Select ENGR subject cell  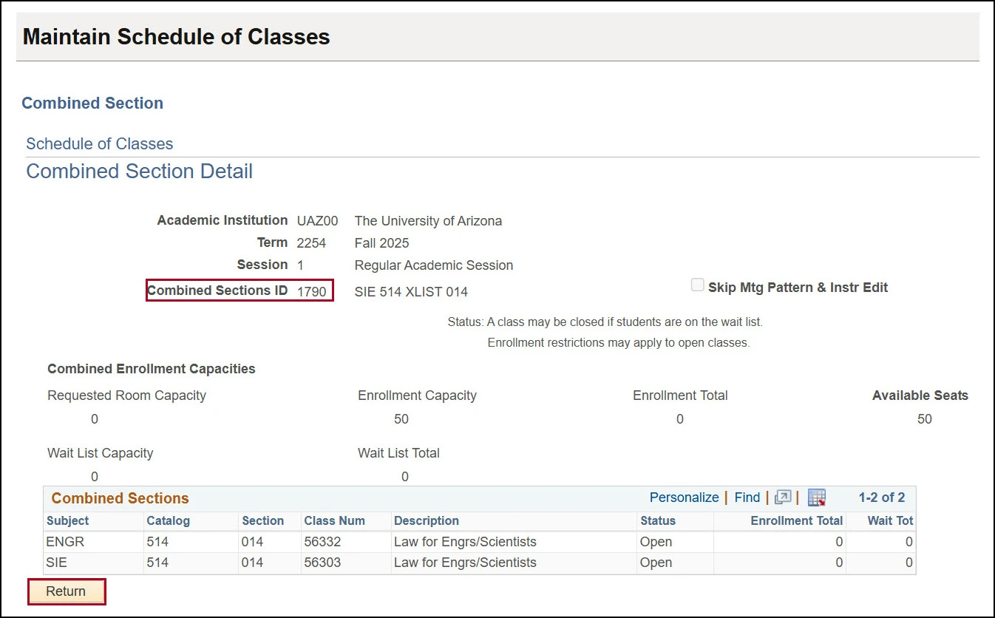click(65, 542)
